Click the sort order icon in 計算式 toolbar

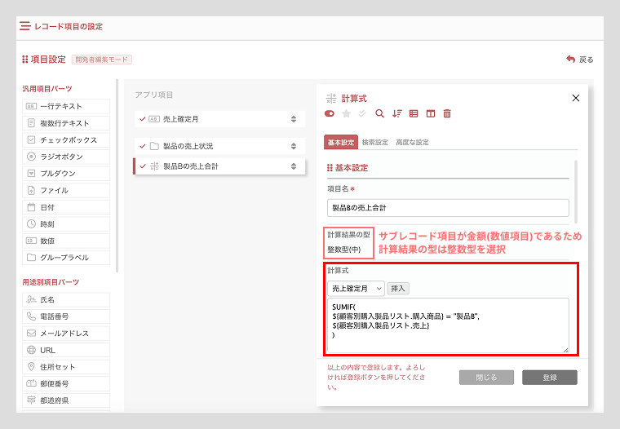397,114
